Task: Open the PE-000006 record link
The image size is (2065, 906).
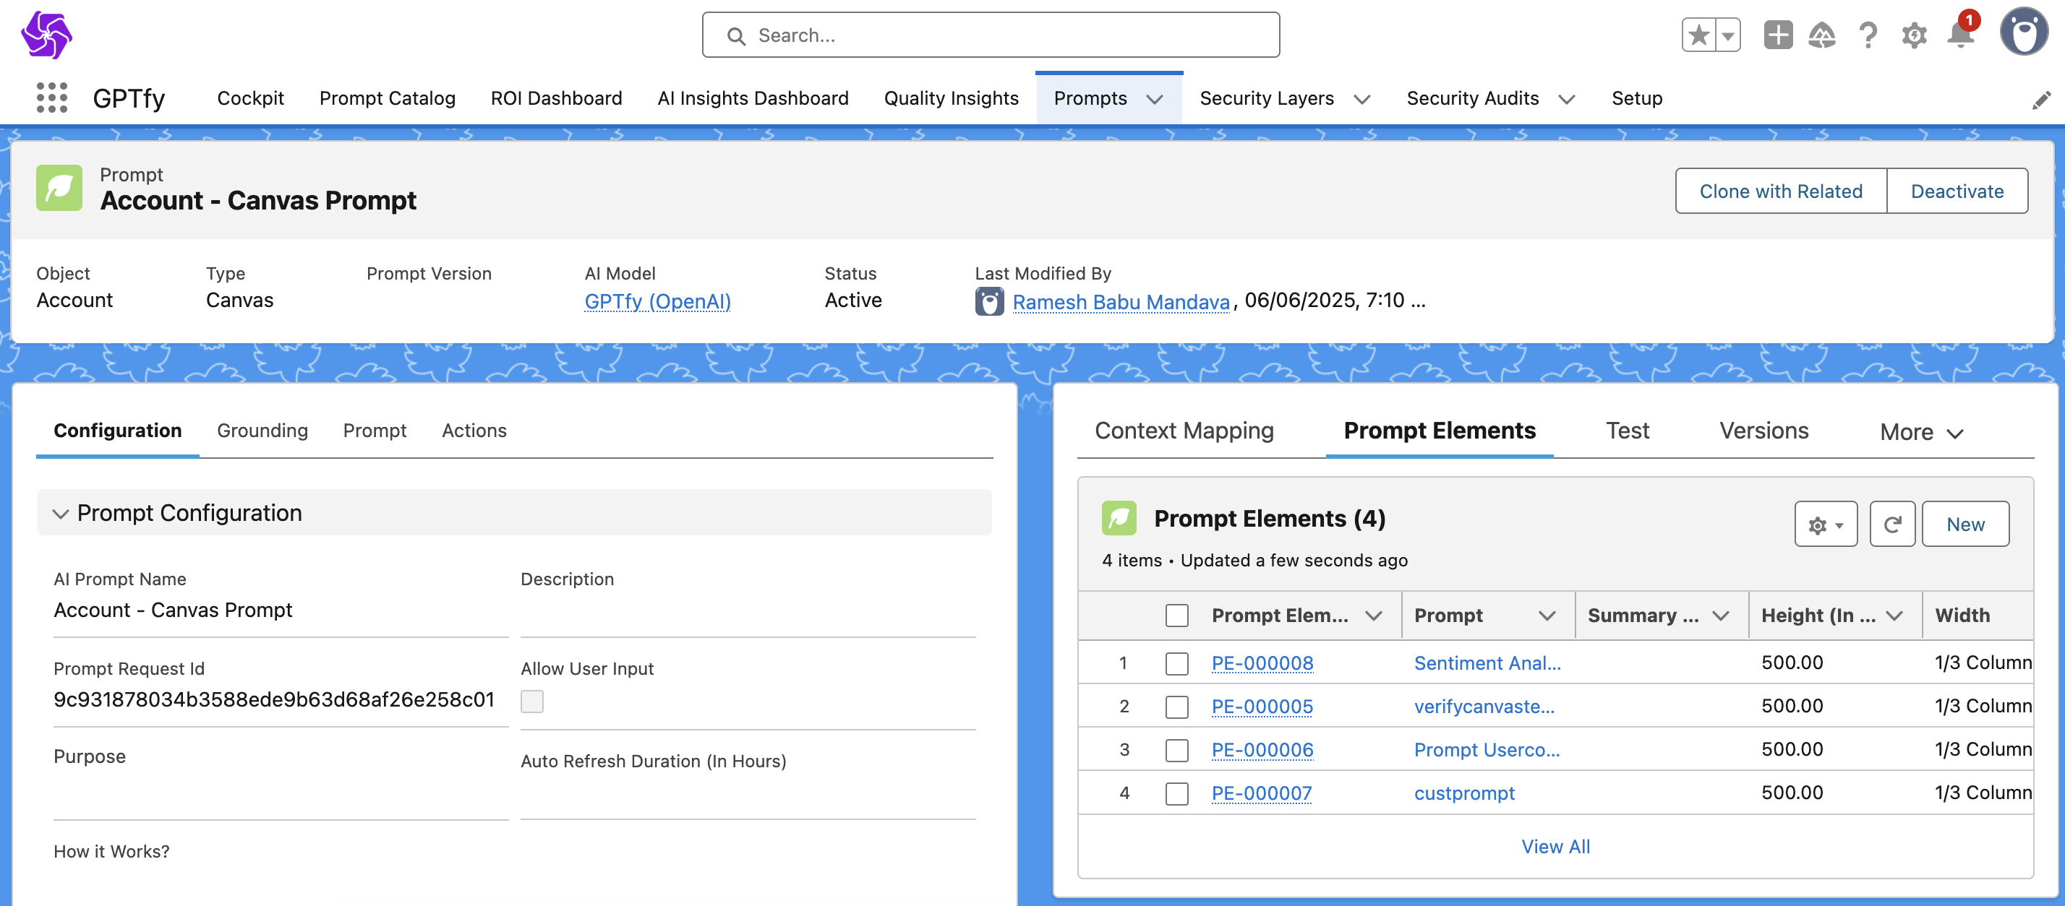Action: pyautogui.click(x=1262, y=750)
